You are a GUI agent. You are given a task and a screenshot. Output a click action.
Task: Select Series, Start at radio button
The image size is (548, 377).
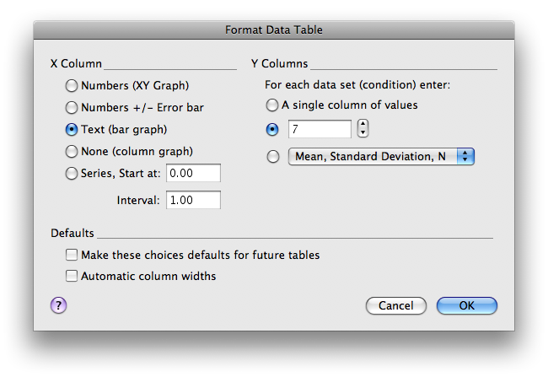(72, 174)
